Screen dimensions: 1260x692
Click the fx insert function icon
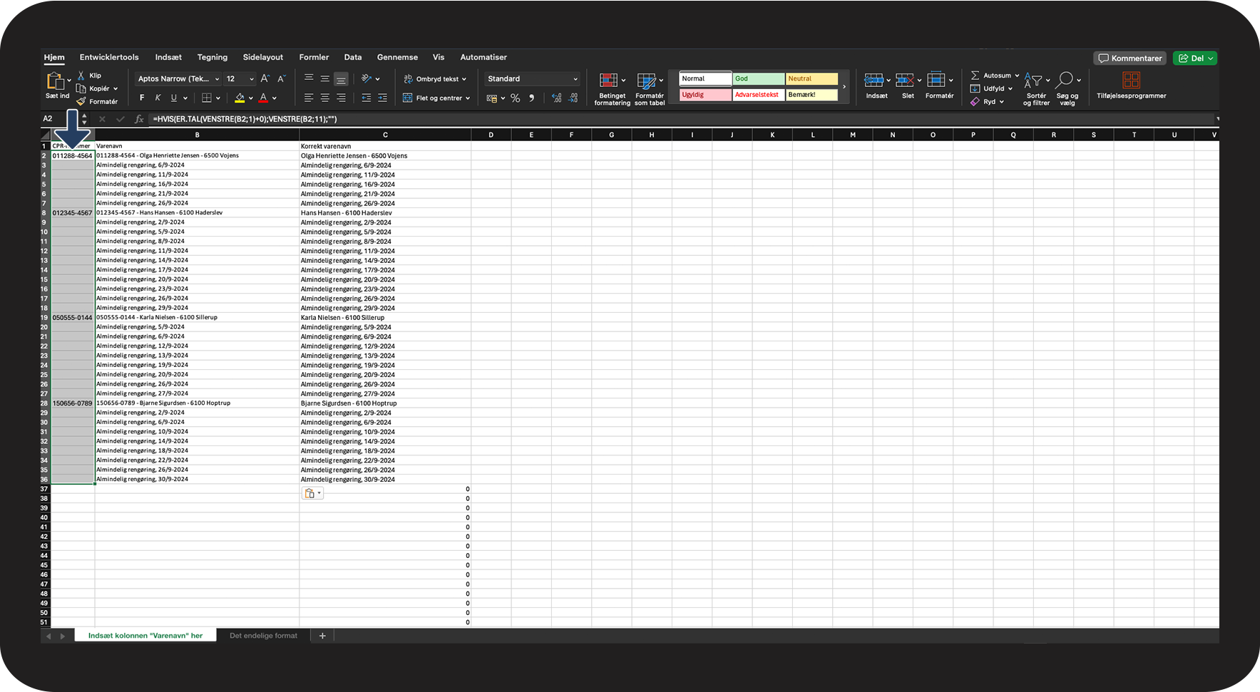139,119
